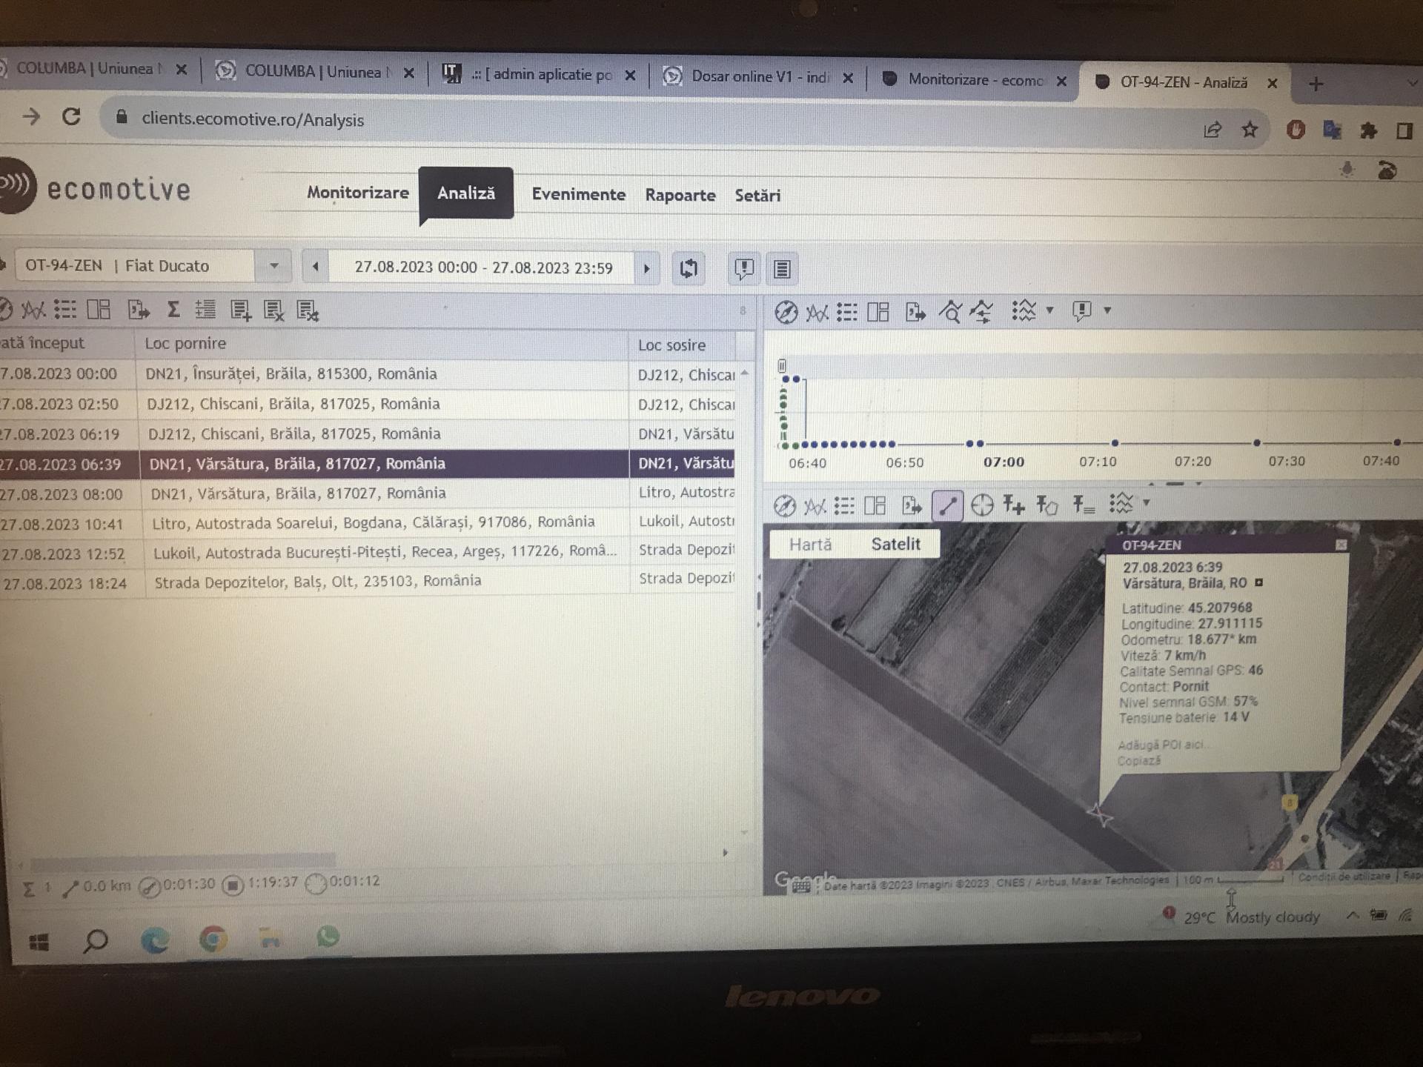
Task: Open the OT-94-ZEN vehicle dropdown
Action: pos(273,266)
